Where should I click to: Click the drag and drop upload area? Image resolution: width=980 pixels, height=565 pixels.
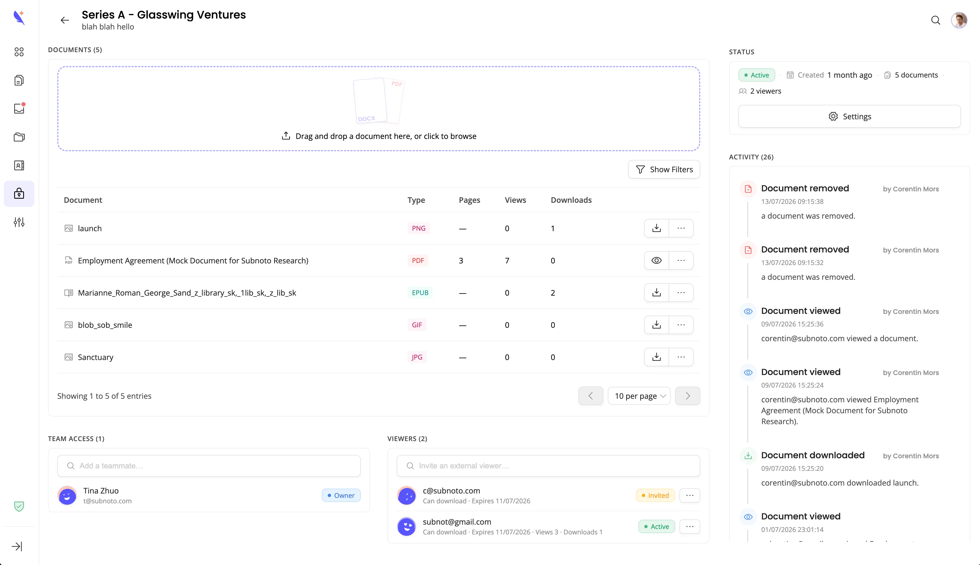coord(379,109)
